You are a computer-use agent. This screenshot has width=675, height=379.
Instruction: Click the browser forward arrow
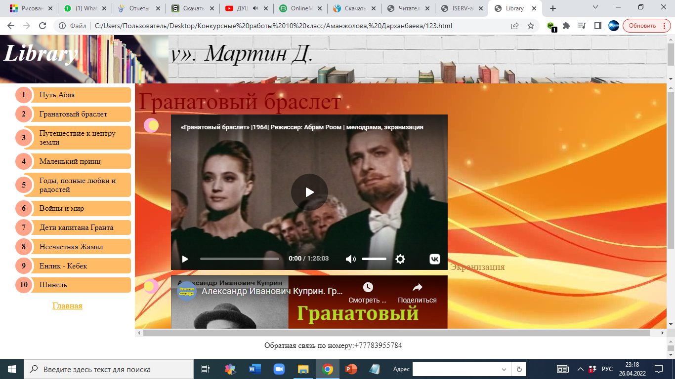27,26
